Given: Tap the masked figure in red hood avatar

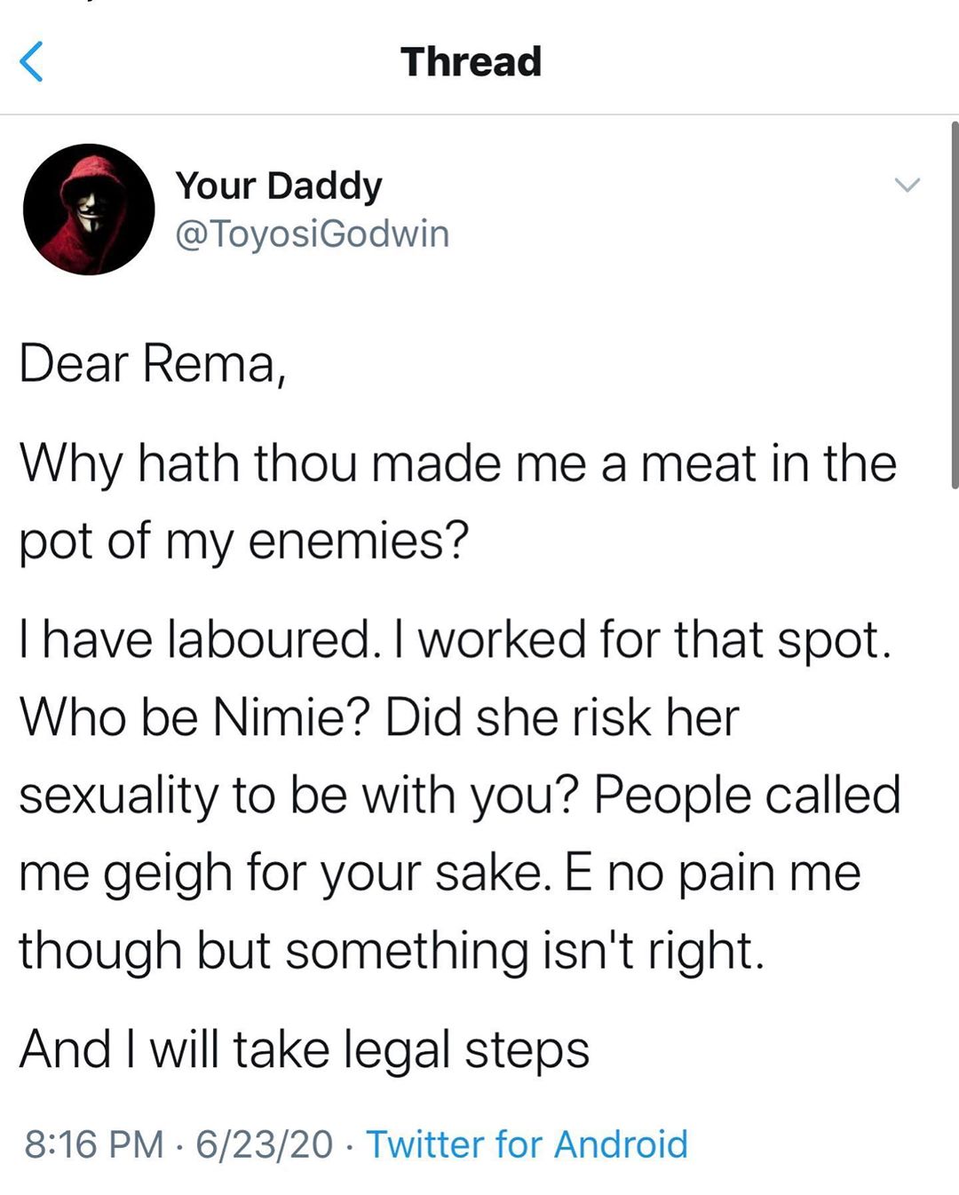Looking at the screenshot, I should [89, 210].
